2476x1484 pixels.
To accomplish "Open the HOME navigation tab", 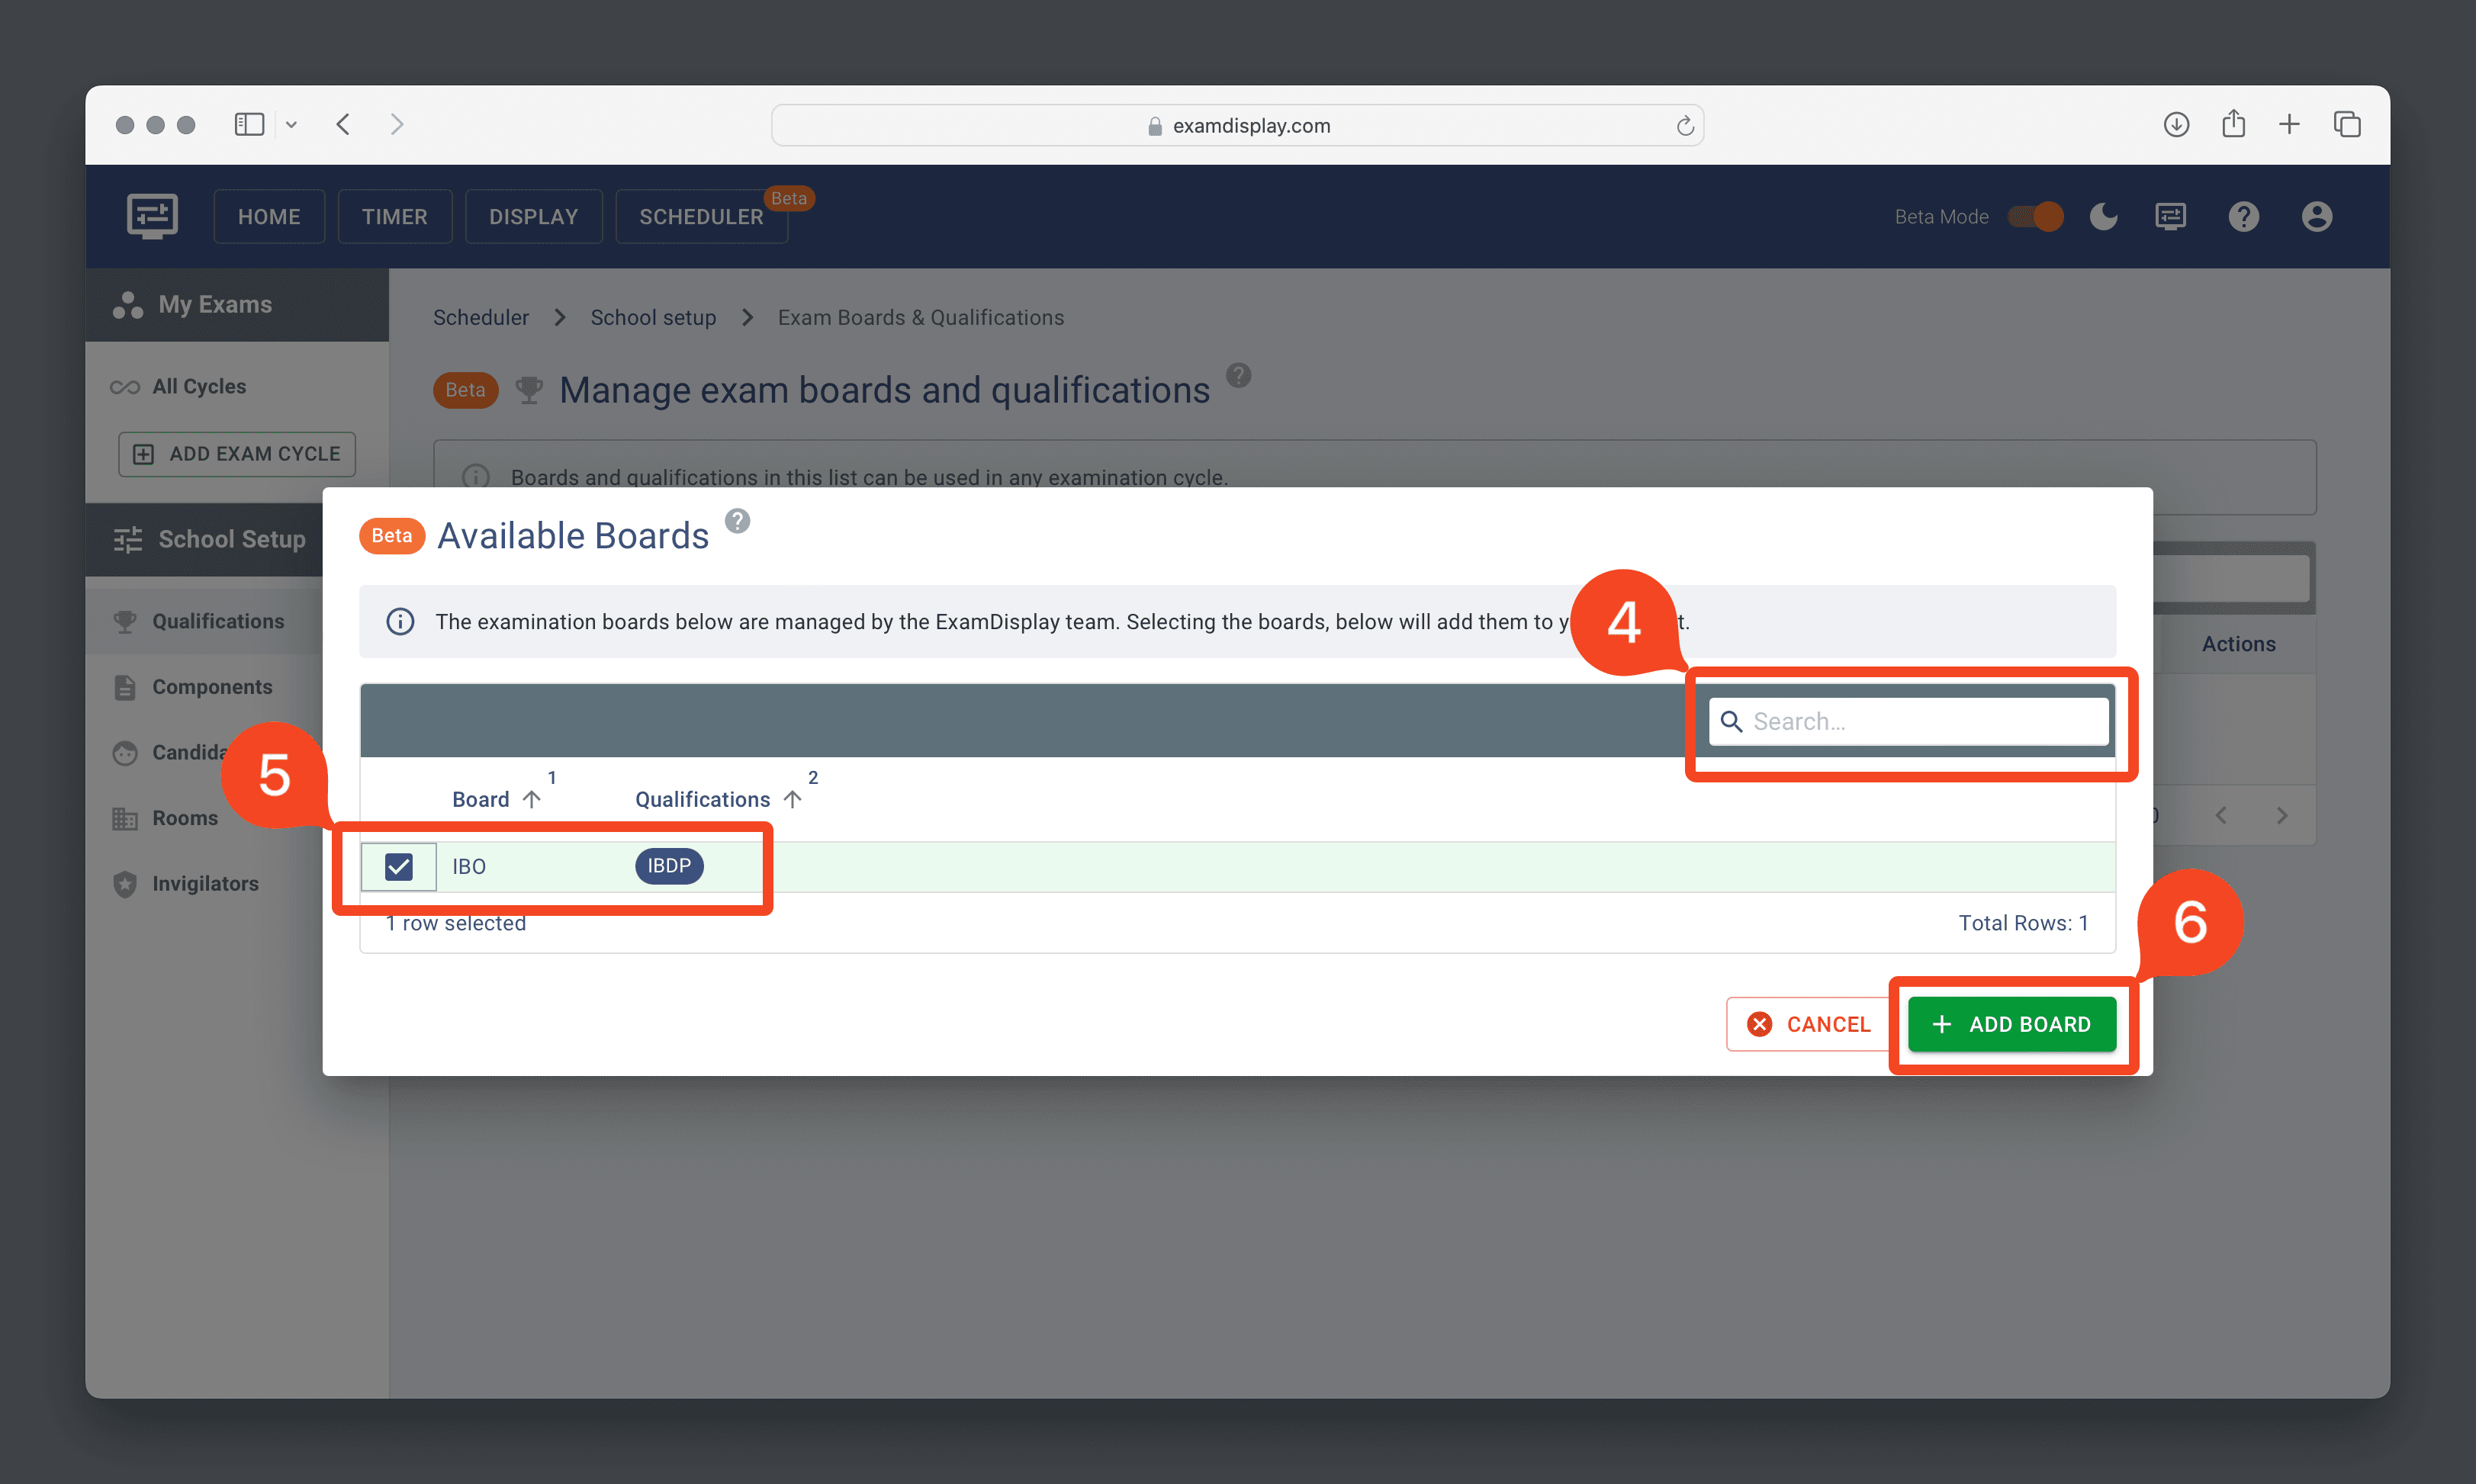I will coord(269,216).
